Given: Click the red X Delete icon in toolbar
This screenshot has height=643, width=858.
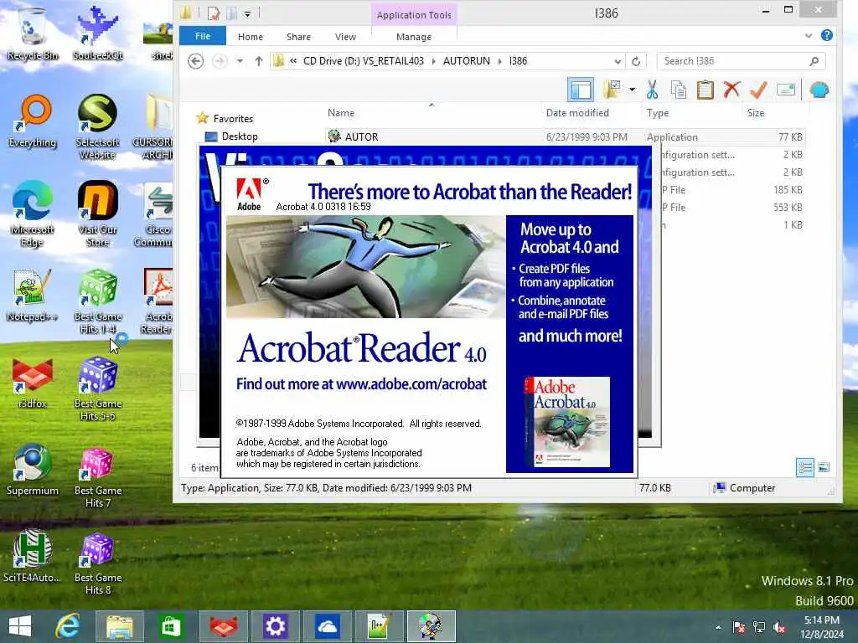Looking at the screenshot, I should [x=731, y=89].
